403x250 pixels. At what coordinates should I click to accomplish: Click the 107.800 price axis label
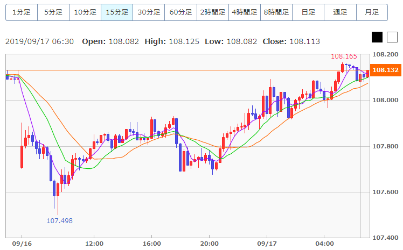click(x=385, y=146)
